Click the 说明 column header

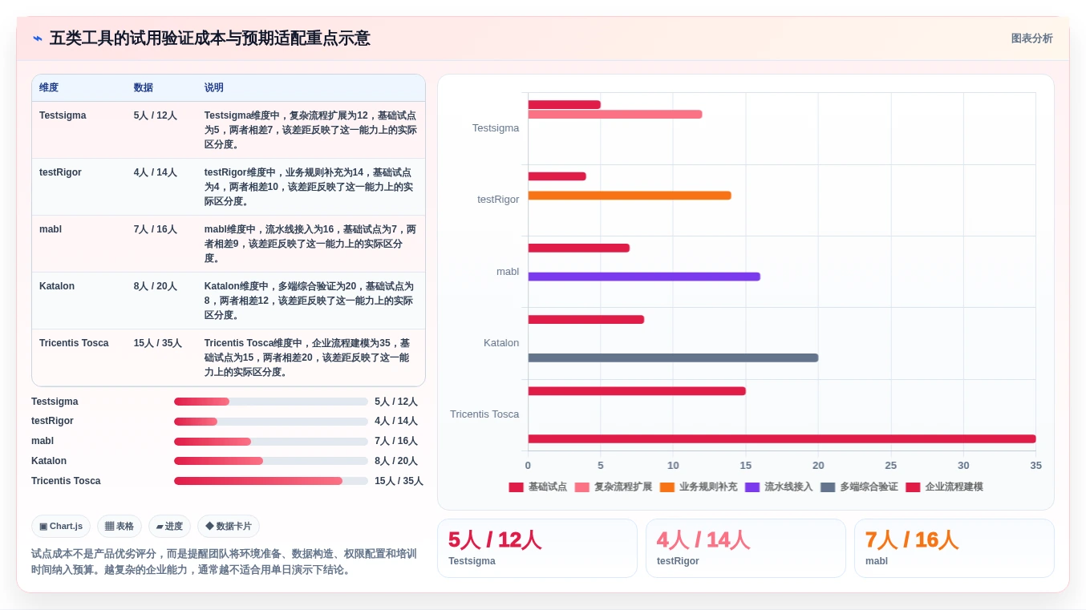pyautogui.click(x=214, y=87)
